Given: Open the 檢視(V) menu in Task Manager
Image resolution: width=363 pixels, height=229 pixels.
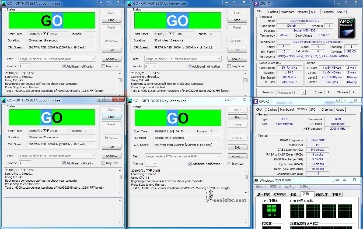Looking at the screenshot, I should (290, 187).
